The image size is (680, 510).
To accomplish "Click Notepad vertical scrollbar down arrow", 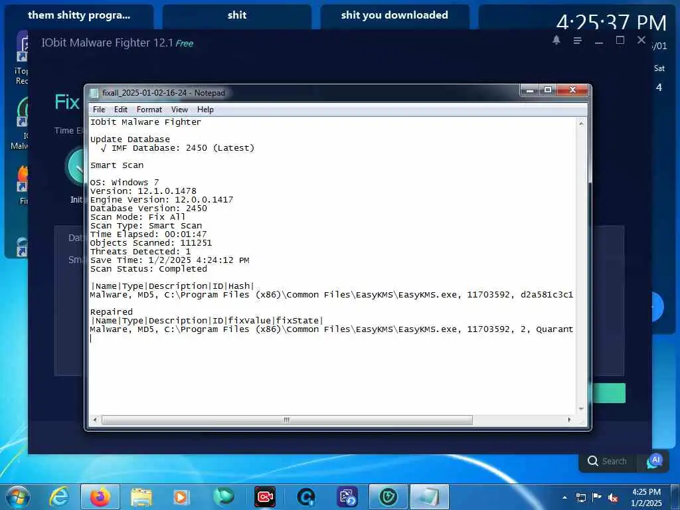I will 581,409.
